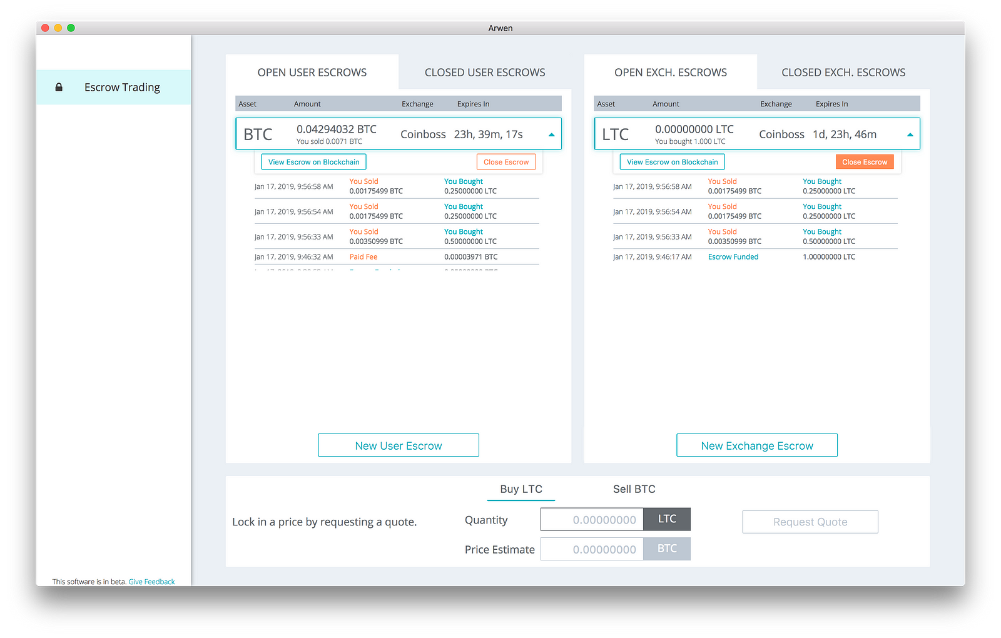Create a New User Escrow
The height and width of the screenshot is (638, 1001).
tap(399, 445)
